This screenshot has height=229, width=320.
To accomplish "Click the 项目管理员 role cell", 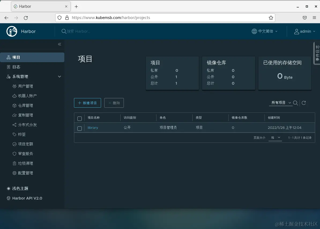I will [x=168, y=128].
